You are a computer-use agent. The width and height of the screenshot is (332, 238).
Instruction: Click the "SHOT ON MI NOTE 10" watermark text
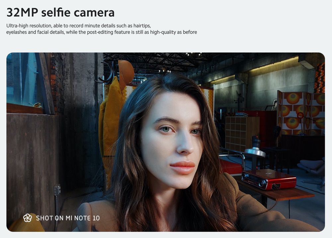(x=68, y=218)
